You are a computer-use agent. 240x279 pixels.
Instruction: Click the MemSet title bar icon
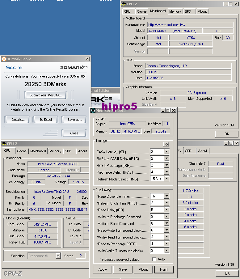click(x=93, y=111)
